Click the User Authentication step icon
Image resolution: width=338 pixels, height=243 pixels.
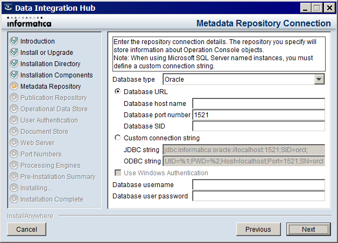pos(14,120)
